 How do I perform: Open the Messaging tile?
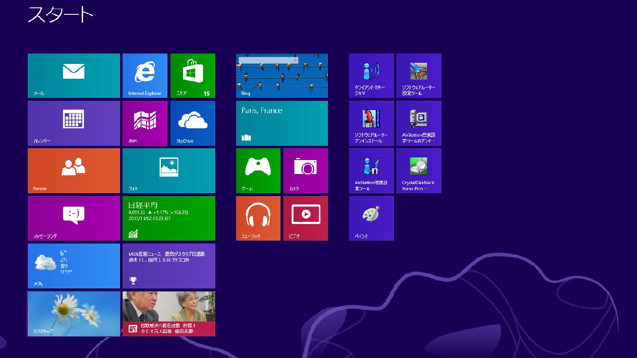pos(73,218)
